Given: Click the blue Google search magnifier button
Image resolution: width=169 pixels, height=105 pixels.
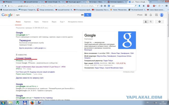Looking at the screenshot, I should pos(88,15).
